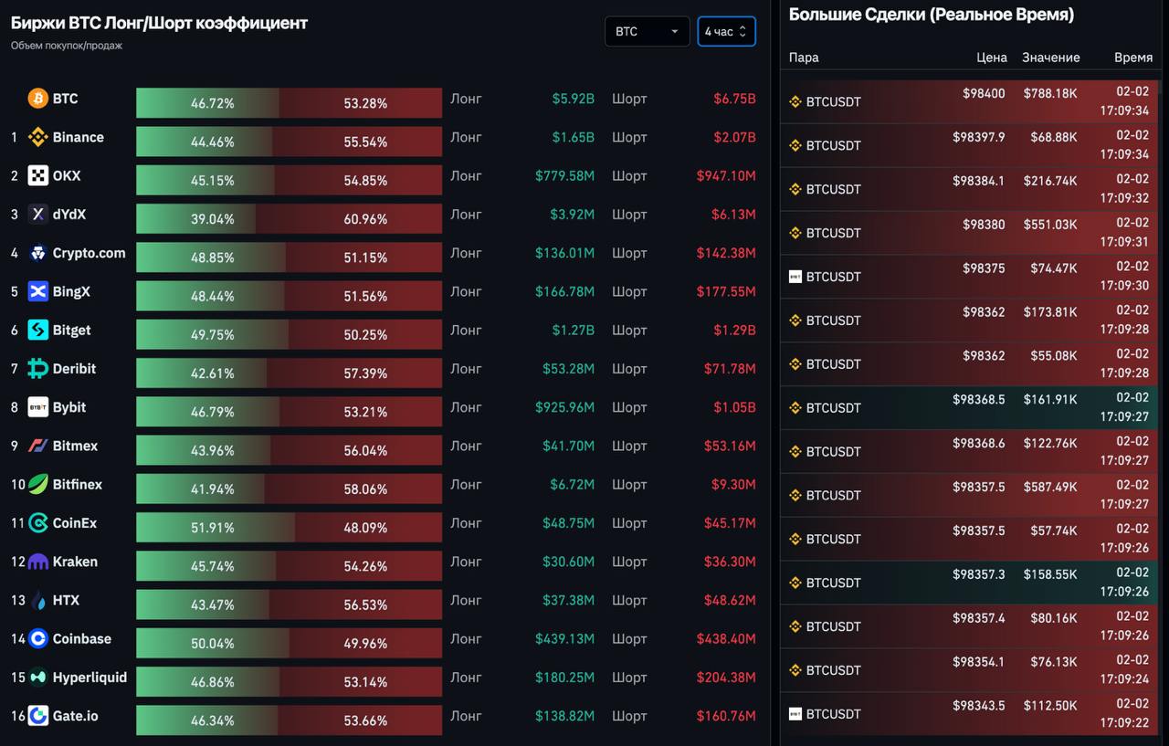Open the Coinbase exchange name link
Screen dimensions: 1169x746
coord(82,638)
